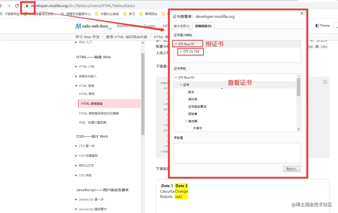Open the 内部办公系统 bookmark folder
The image size is (338, 213).
tap(107, 14)
